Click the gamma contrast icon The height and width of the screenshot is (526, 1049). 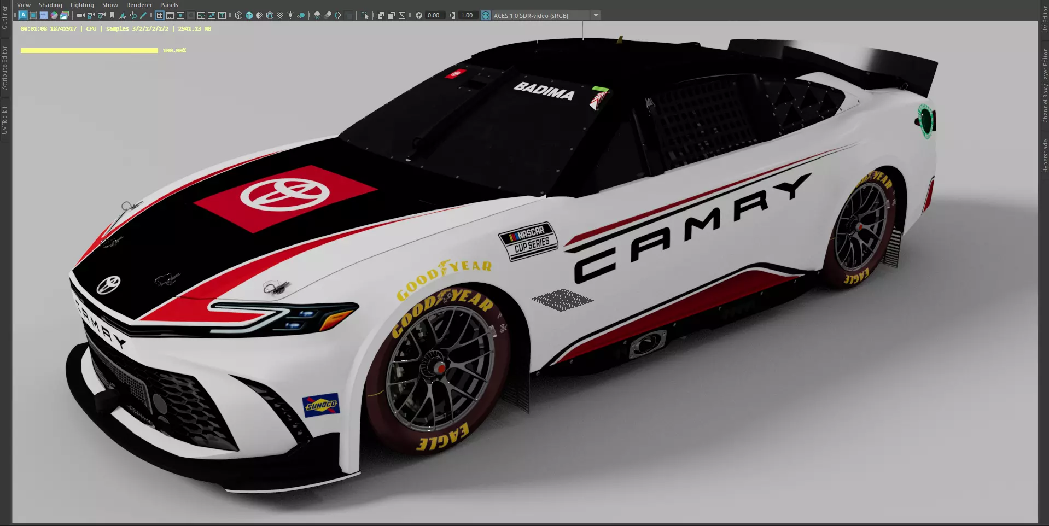click(x=452, y=15)
